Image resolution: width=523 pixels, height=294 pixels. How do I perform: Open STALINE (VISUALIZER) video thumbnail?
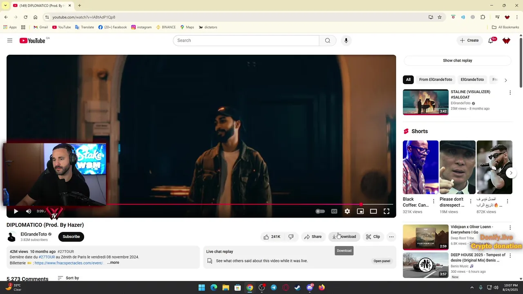tap(425, 102)
